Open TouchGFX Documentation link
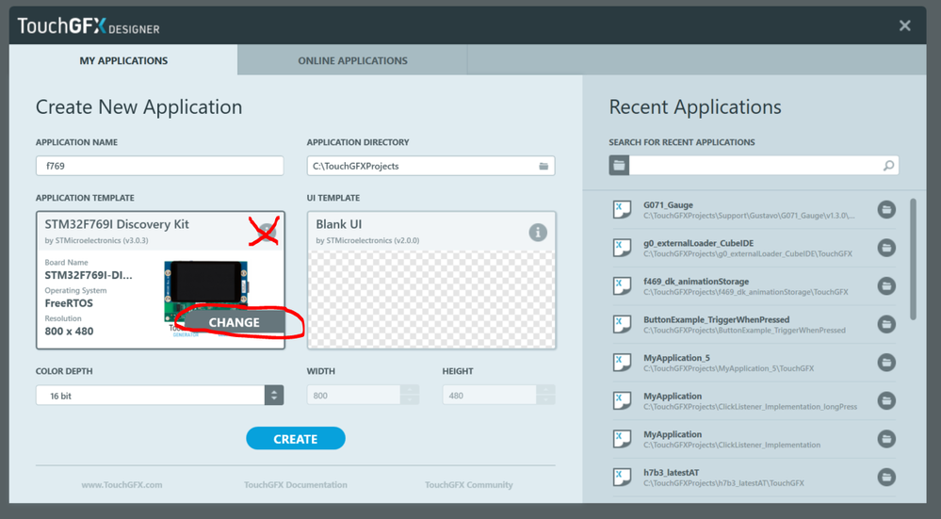Viewport: 941px width, 519px height. [295, 485]
